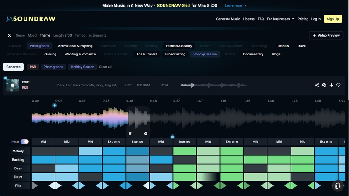
Task: Select the Holiday Season theme chip
Action: point(205,54)
